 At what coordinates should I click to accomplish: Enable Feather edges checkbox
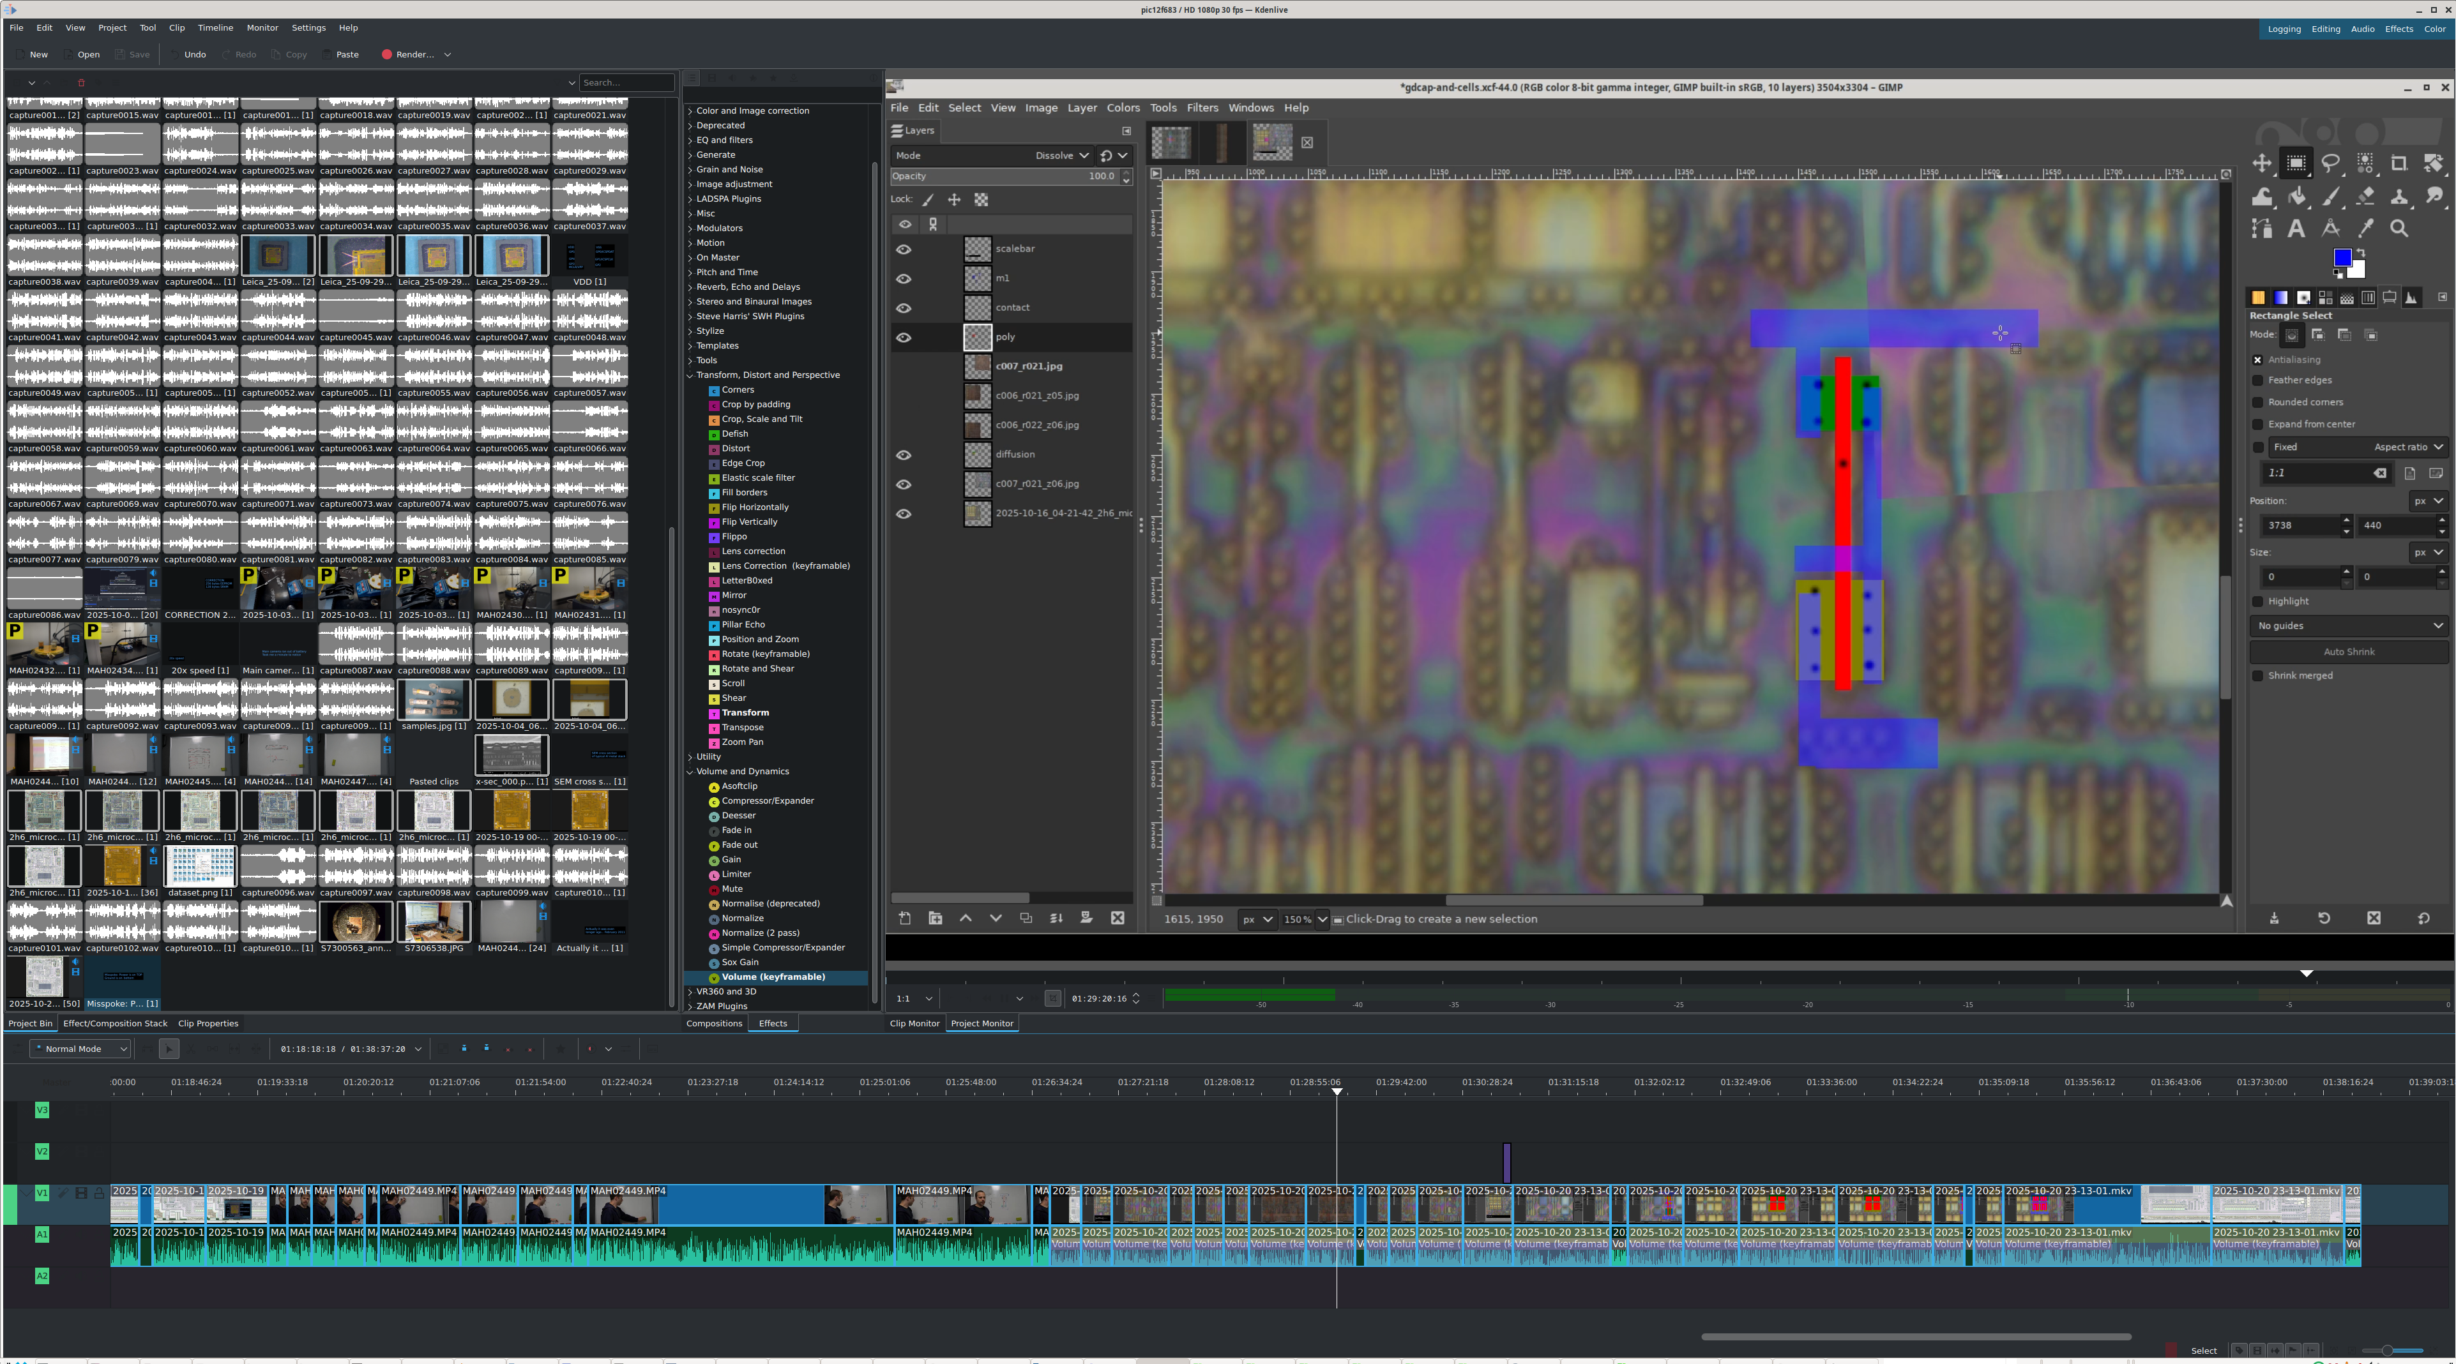tap(2257, 380)
